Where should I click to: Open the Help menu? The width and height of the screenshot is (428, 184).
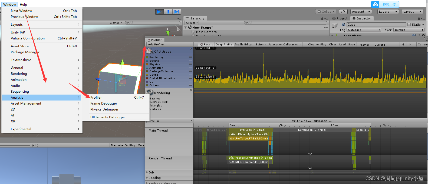click(x=23, y=4)
